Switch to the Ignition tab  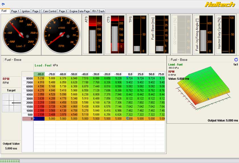[x=26, y=11]
